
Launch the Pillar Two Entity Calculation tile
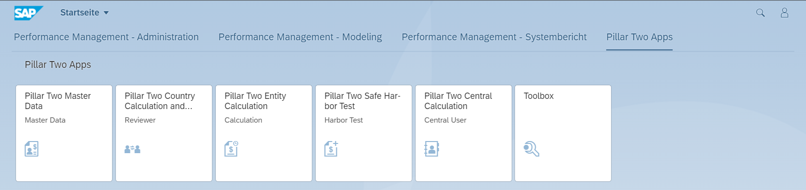(x=264, y=133)
